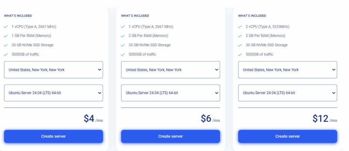Image resolution: width=349 pixels, height=151 pixels.
Task: Open the location dropdown in the $12 plan
Action: click(287, 70)
